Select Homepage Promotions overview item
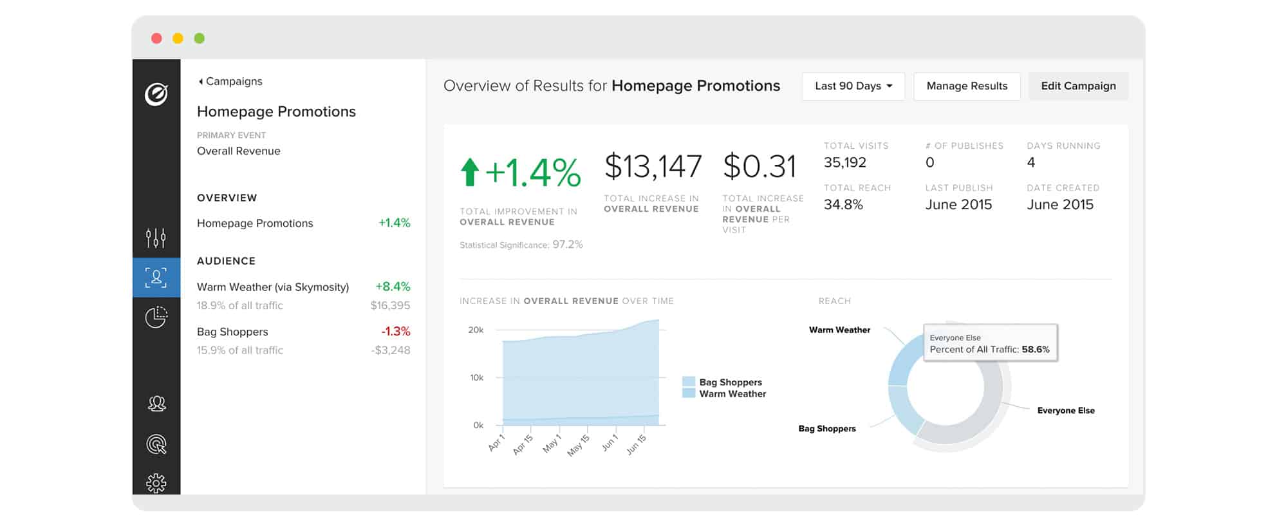Image resolution: width=1277 pixels, height=528 pixels. tap(255, 223)
